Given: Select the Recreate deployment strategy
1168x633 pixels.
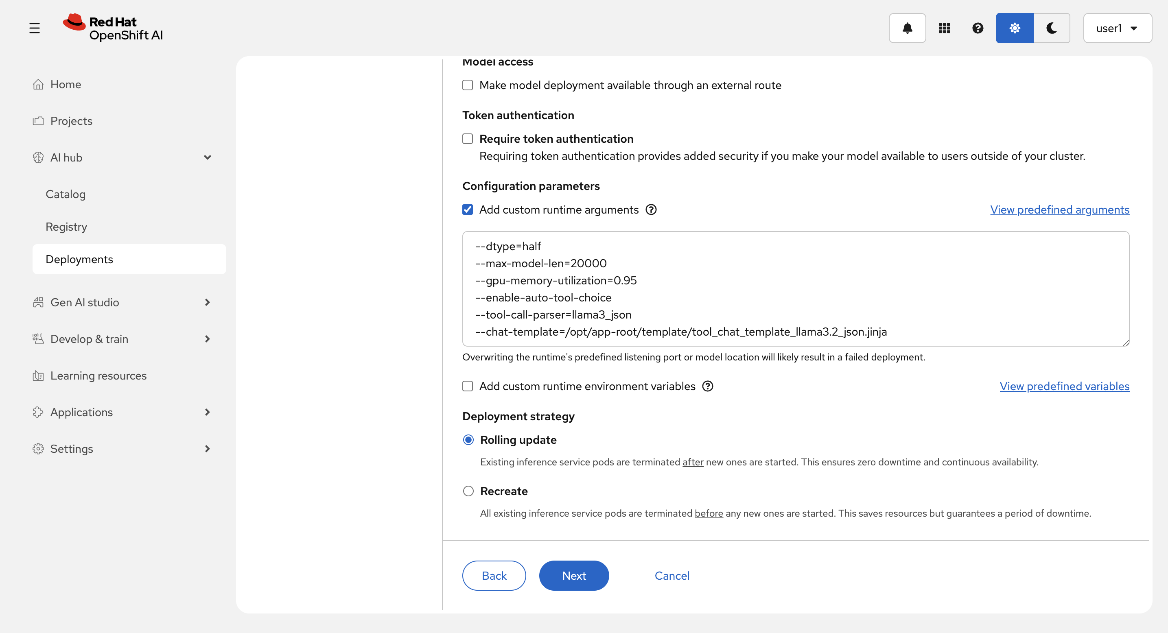Looking at the screenshot, I should (468, 491).
